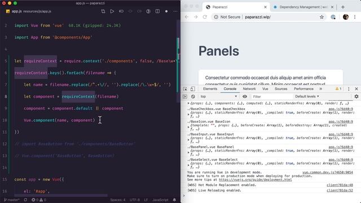Open the Performance DevTools tab

[303, 89]
